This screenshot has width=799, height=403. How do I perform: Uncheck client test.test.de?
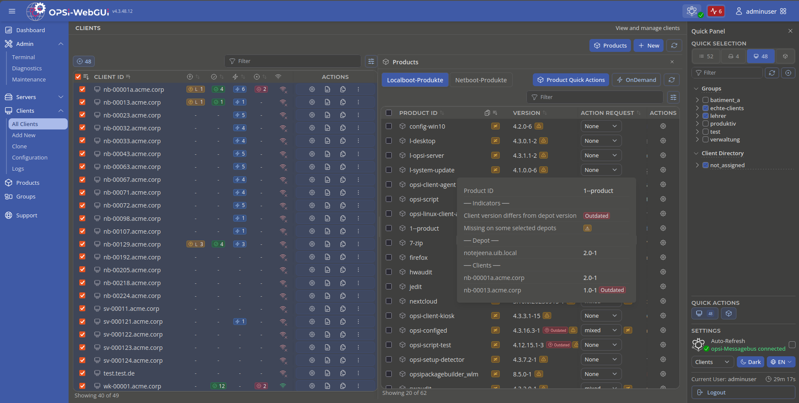coord(82,373)
